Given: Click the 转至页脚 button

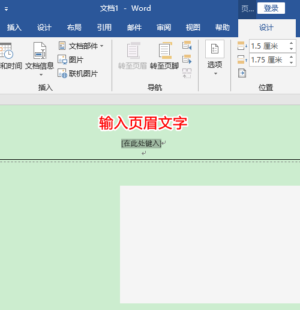Looking at the screenshot, I should pos(164,56).
